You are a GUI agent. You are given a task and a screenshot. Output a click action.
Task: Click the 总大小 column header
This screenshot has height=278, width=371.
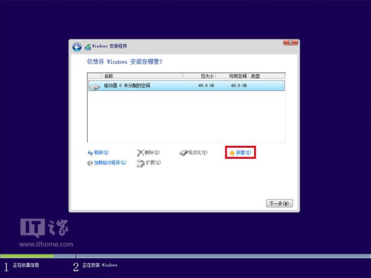(199, 76)
